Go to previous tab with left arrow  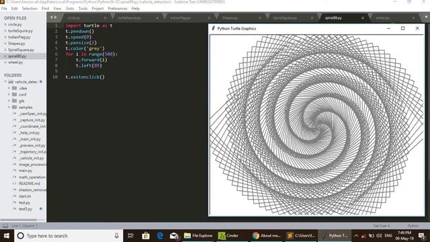(x=51, y=17)
